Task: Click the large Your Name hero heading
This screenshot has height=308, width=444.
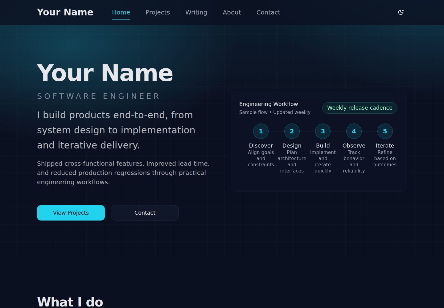Action: tap(105, 73)
